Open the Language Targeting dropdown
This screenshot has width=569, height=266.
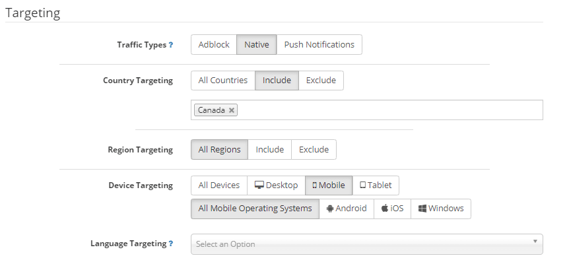(x=367, y=244)
